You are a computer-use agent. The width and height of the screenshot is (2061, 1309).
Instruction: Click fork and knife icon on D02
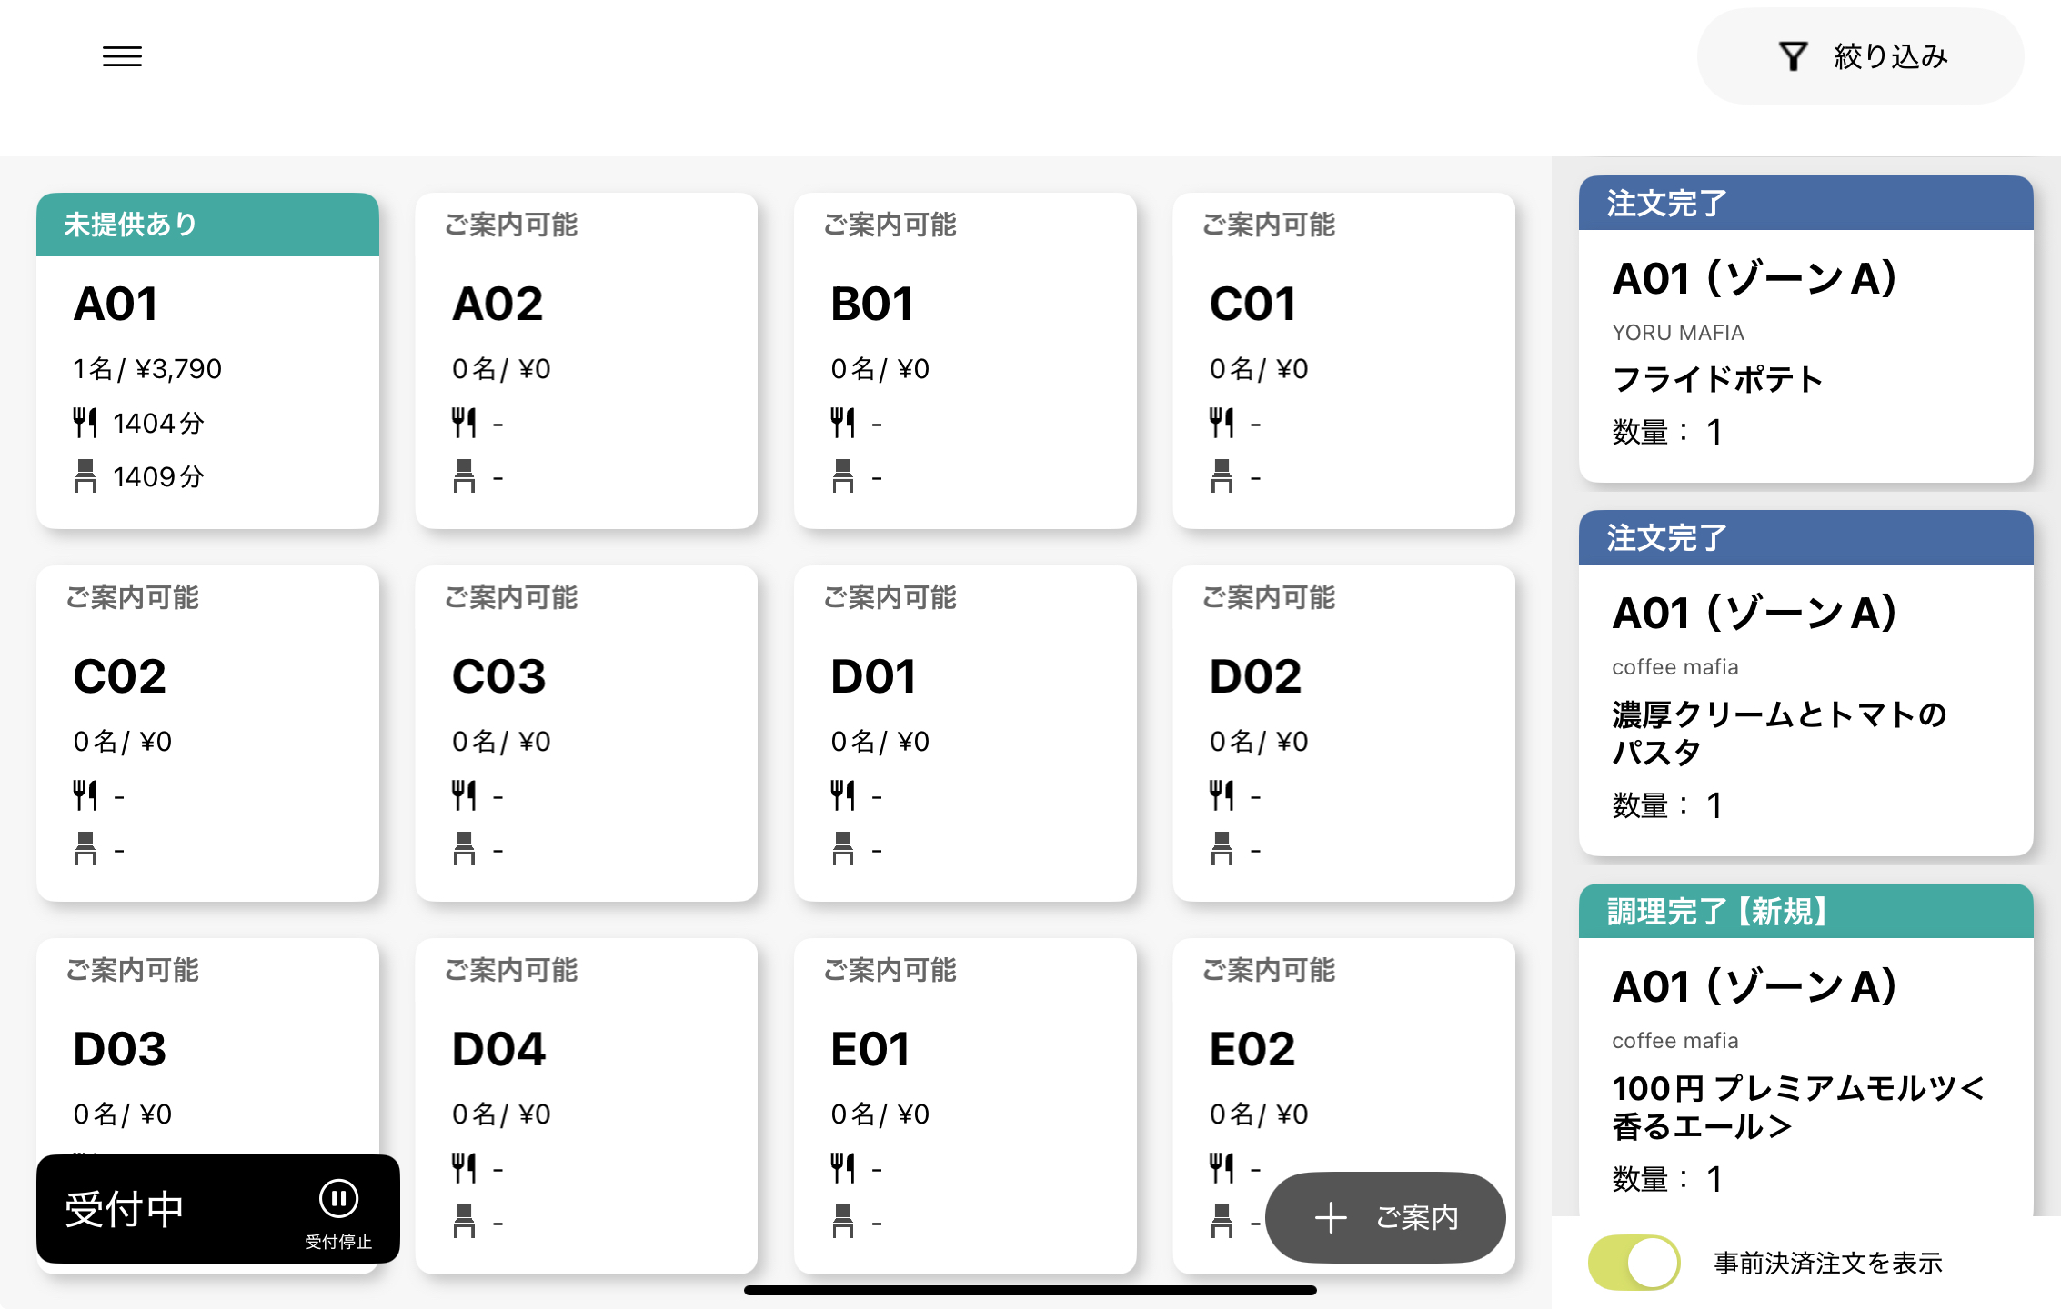pyautogui.click(x=1222, y=795)
